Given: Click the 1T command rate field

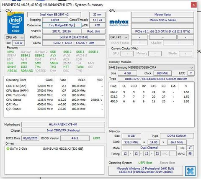Looking at the screenshot, I should click(x=190, y=148).
